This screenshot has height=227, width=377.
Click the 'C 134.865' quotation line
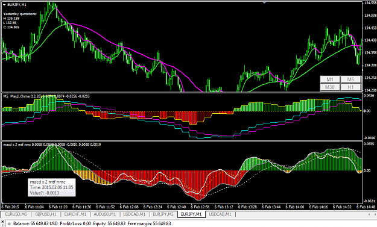[11, 27]
